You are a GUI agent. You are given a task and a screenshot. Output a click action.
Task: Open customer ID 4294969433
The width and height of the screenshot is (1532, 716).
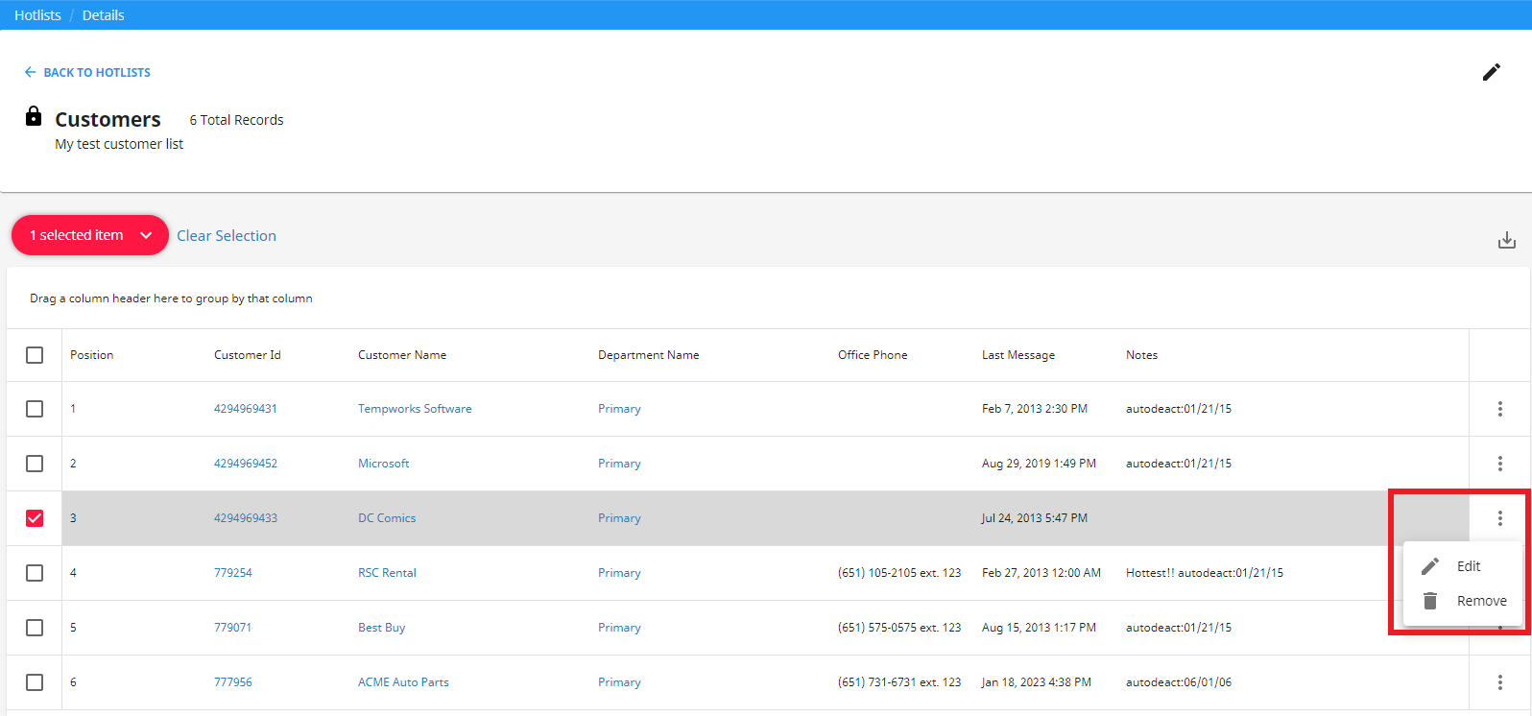(246, 518)
